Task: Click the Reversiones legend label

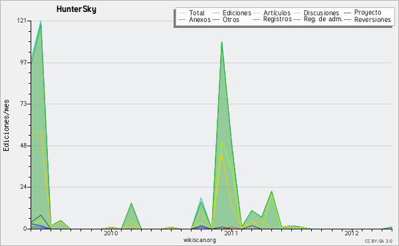Action: click(372, 19)
